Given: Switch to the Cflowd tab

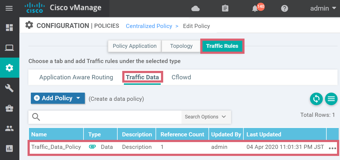Looking at the screenshot, I should click(181, 77).
